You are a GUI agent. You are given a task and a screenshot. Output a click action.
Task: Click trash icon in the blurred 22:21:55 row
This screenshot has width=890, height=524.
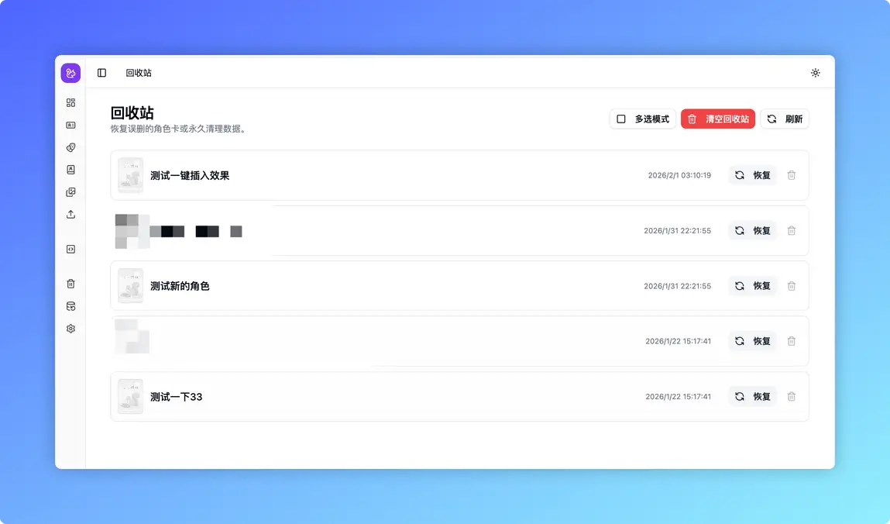coord(791,230)
